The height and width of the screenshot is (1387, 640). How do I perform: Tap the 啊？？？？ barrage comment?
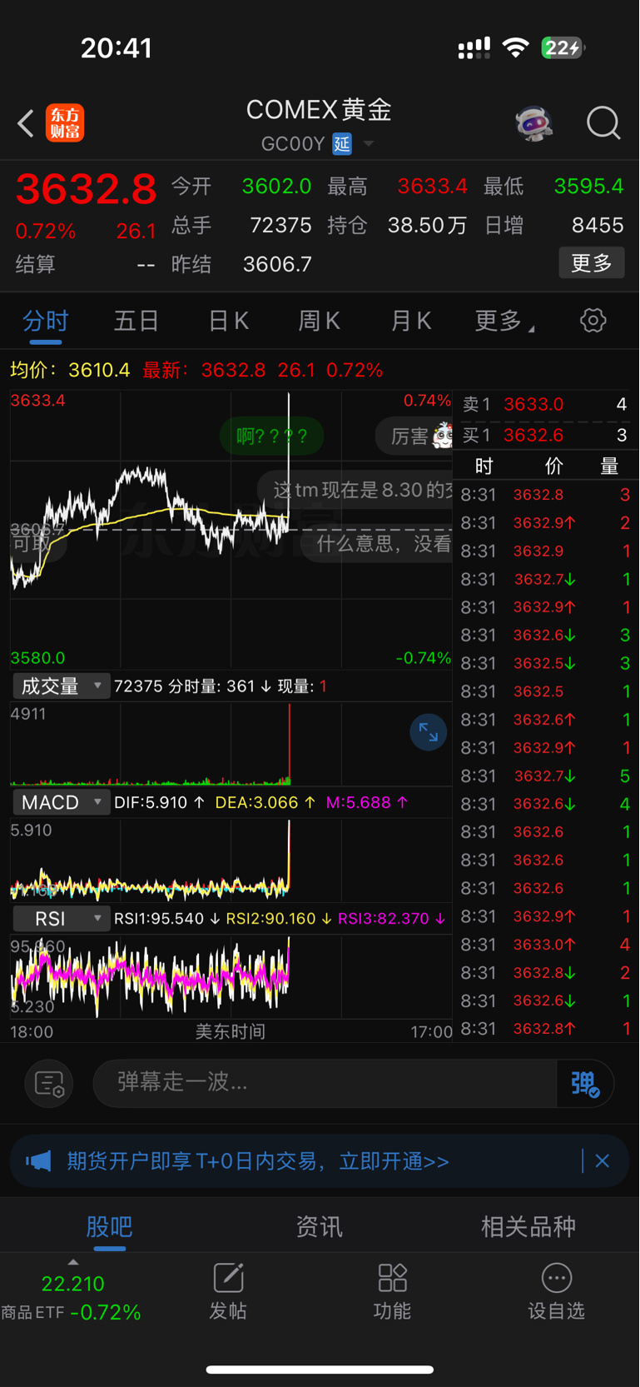[271, 436]
